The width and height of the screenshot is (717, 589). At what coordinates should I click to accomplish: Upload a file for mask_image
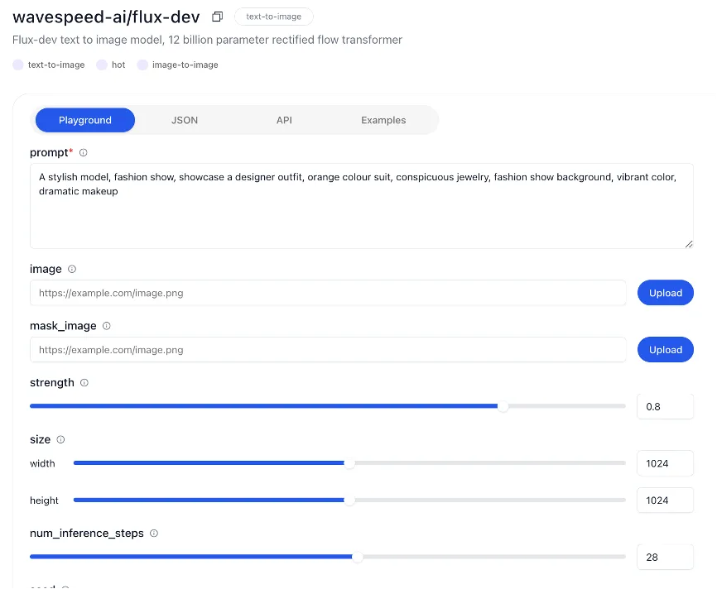click(666, 350)
